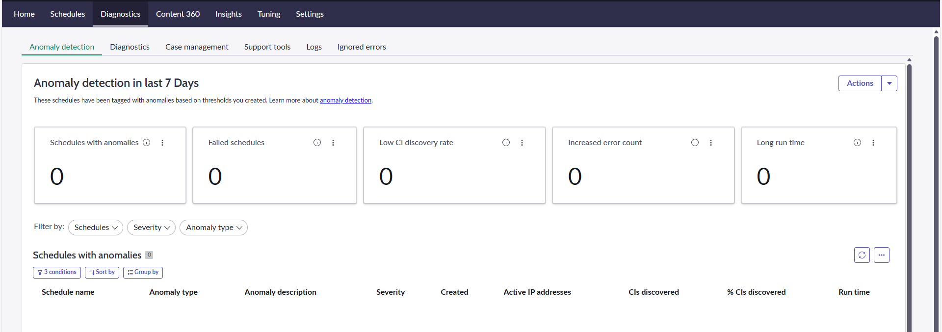Open Increased error count card options
This screenshot has height=332, width=942.
[711, 143]
